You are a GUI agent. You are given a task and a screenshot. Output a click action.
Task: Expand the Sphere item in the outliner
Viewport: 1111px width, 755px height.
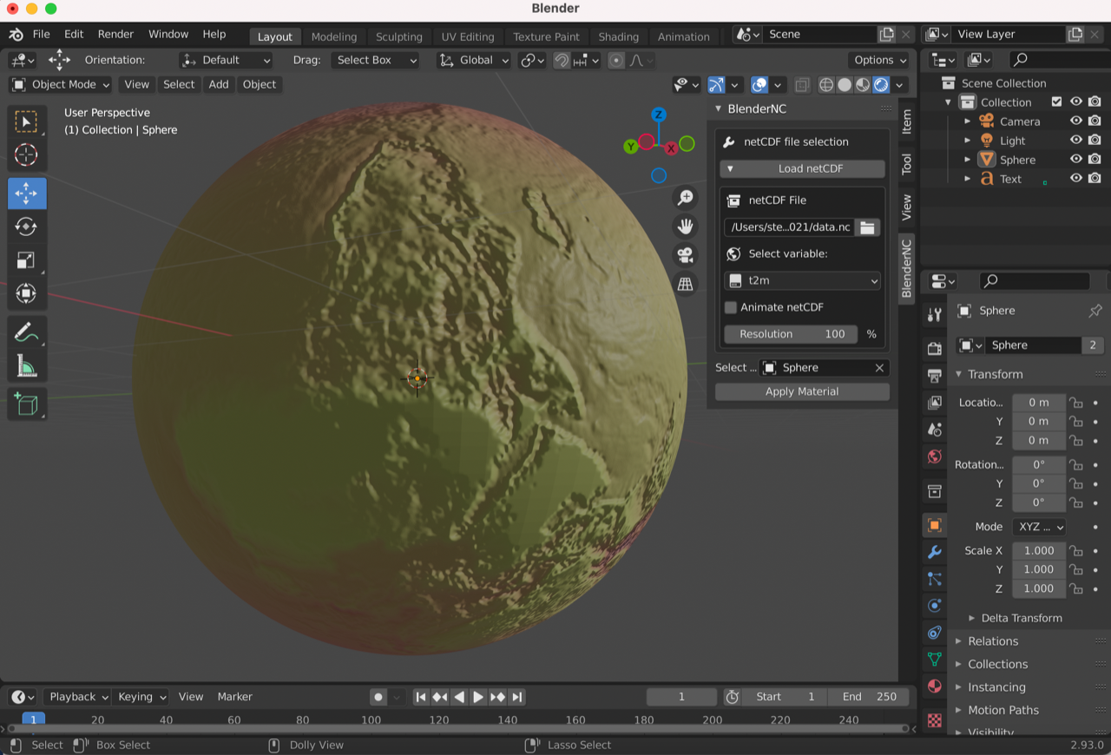click(x=966, y=159)
